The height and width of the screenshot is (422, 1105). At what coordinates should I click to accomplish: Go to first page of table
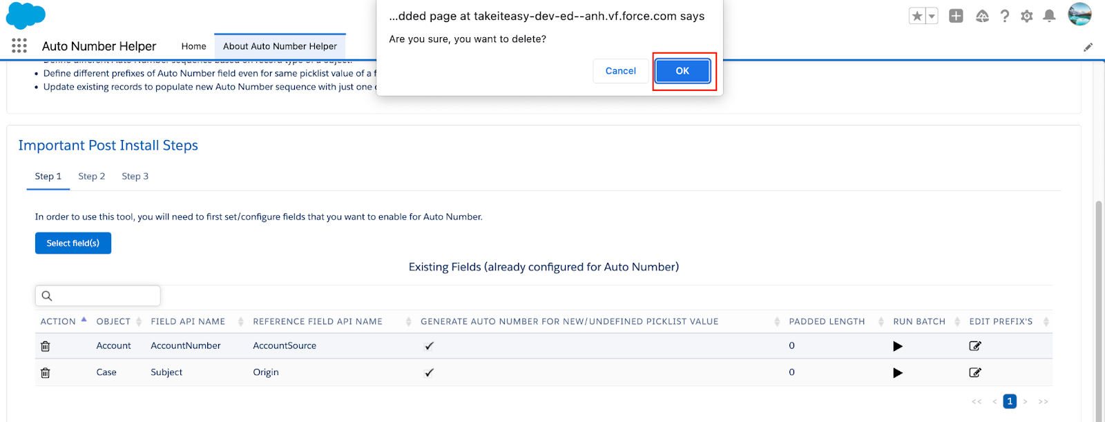[x=977, y=401]
